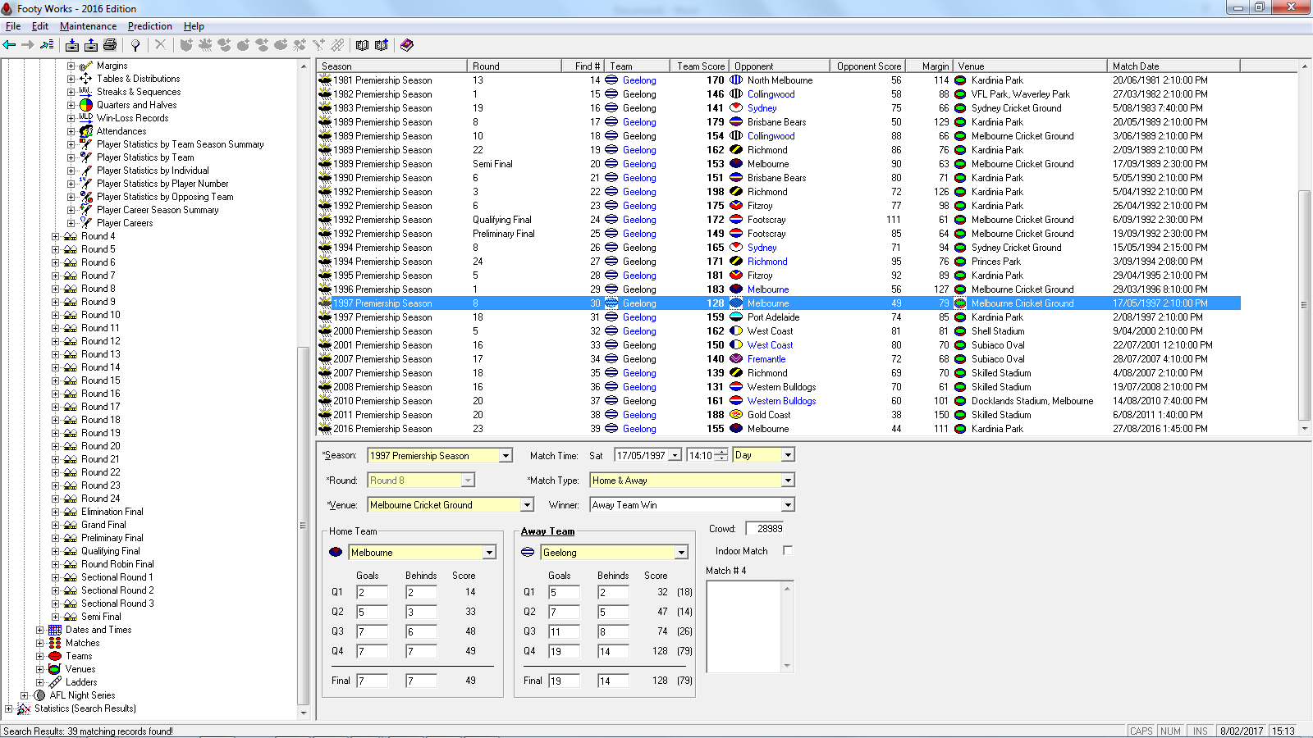Click the match time spinner arrows
Viewport: 1313px width, 738px height.
tap(721, 455)
